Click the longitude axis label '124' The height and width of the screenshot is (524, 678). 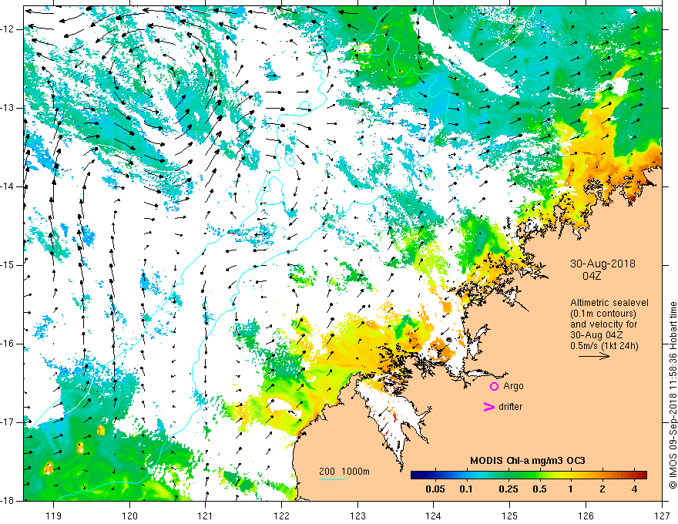434,516
